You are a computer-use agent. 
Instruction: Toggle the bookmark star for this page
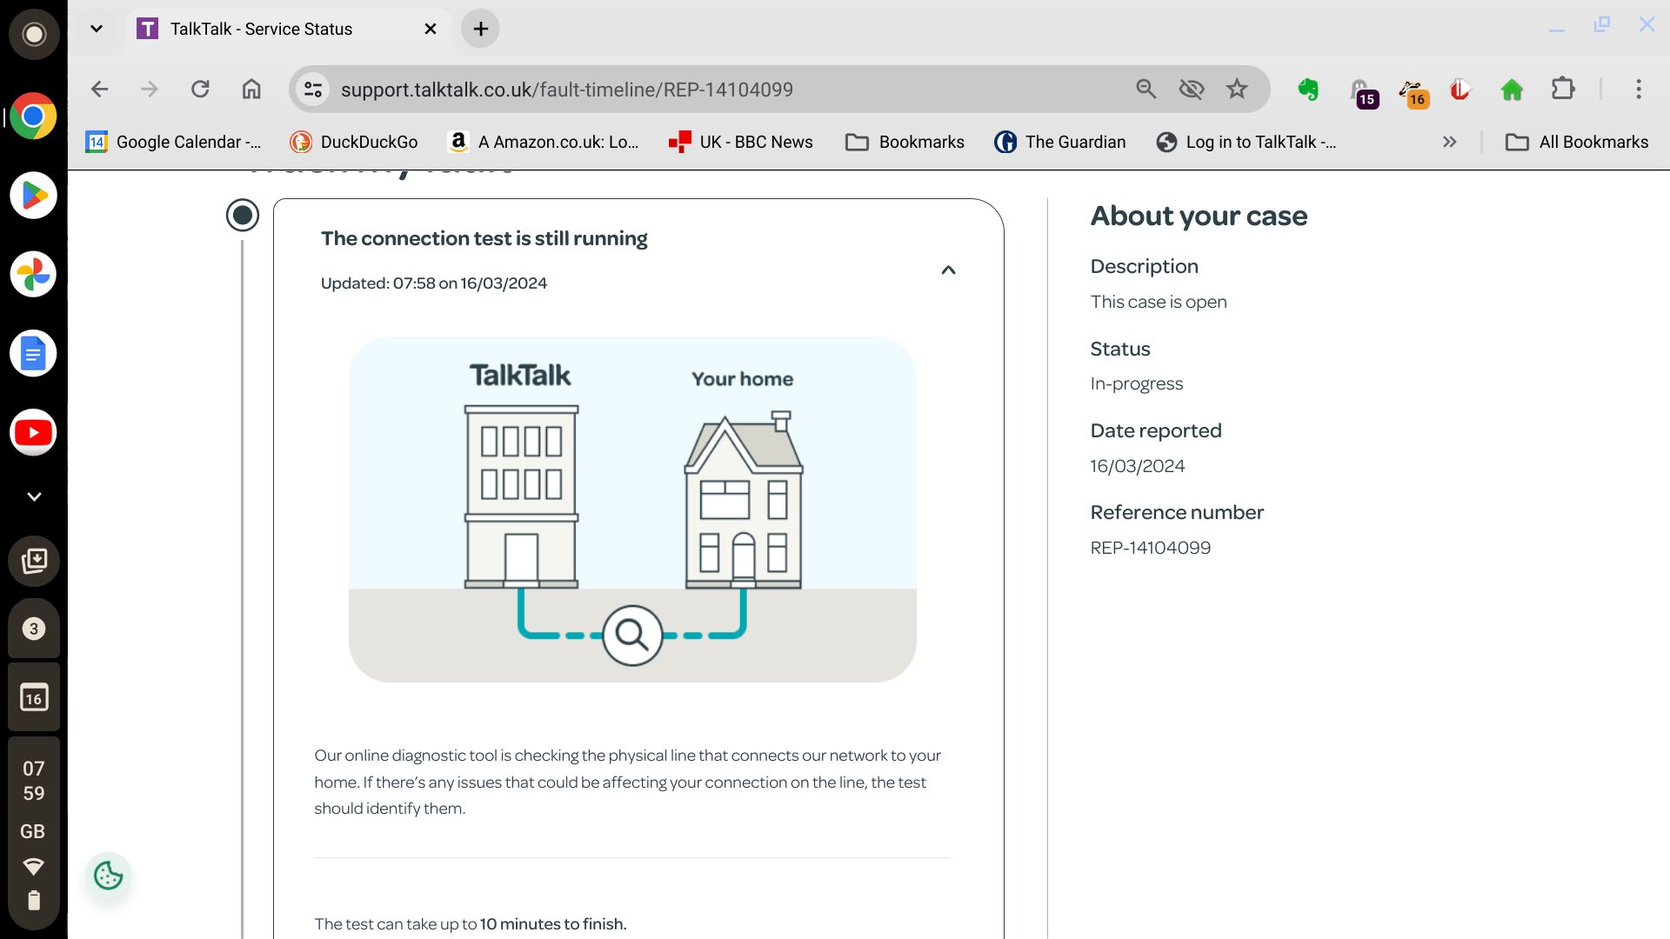point(1237,89)
